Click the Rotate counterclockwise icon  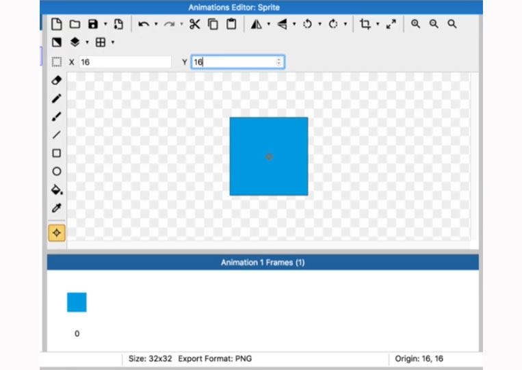click(x=308, y=24)
